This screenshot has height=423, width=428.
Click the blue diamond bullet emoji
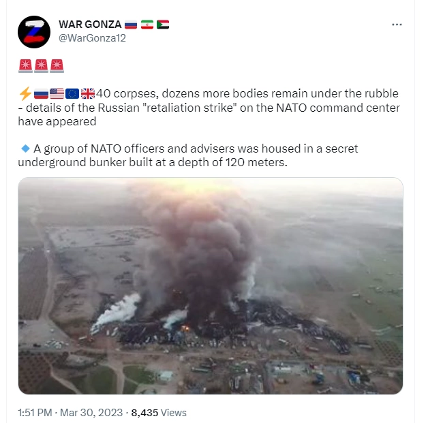click(x=25, y=148)
